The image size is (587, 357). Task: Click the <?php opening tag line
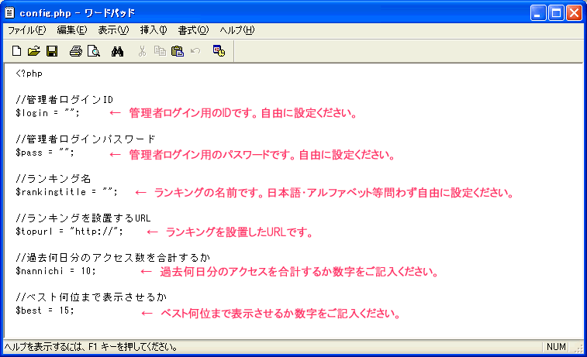tap(29, 74)
